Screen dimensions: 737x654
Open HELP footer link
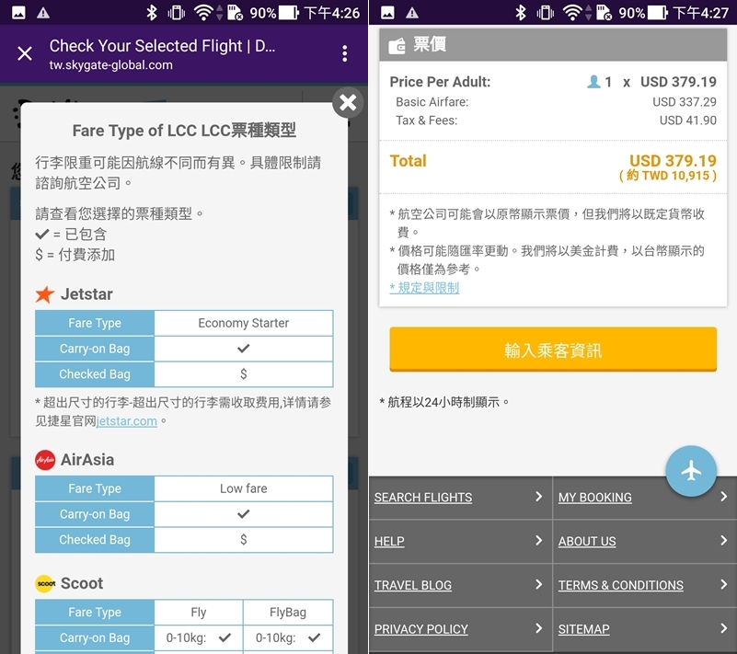tap(389, 541)
